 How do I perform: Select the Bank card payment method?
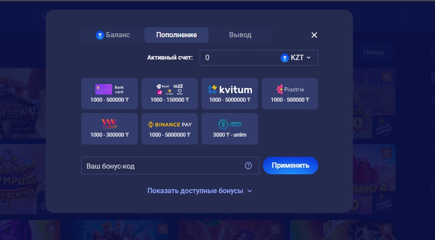point(109,93)
